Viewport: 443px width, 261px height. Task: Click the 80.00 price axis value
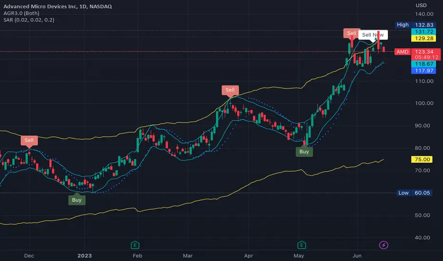point(423,148)
